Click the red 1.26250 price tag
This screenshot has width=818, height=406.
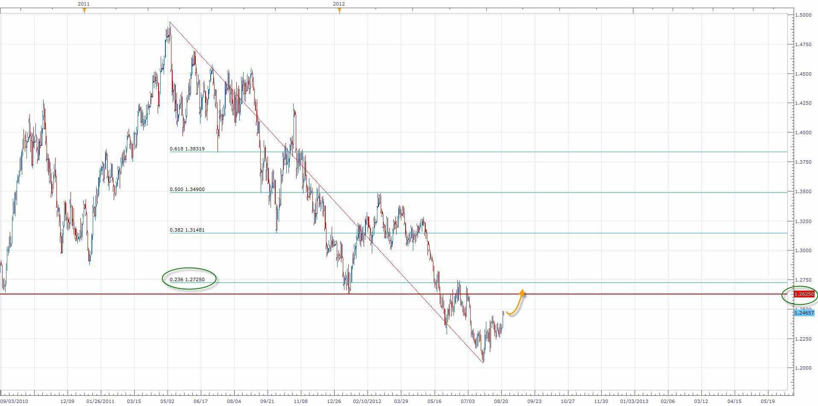click(x=804, y=294)
